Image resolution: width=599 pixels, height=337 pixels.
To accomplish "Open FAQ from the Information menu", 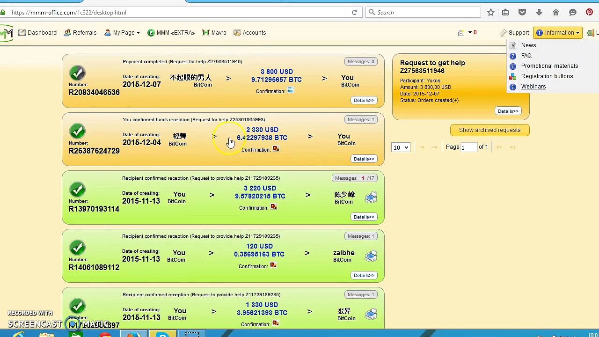I will click(x=526, y=56).
